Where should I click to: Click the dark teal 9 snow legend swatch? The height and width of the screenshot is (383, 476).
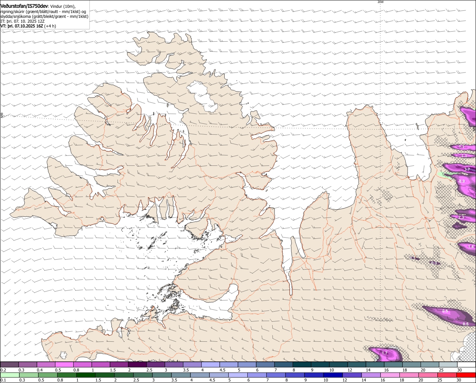pyautogui.click(x=320, y=365)
